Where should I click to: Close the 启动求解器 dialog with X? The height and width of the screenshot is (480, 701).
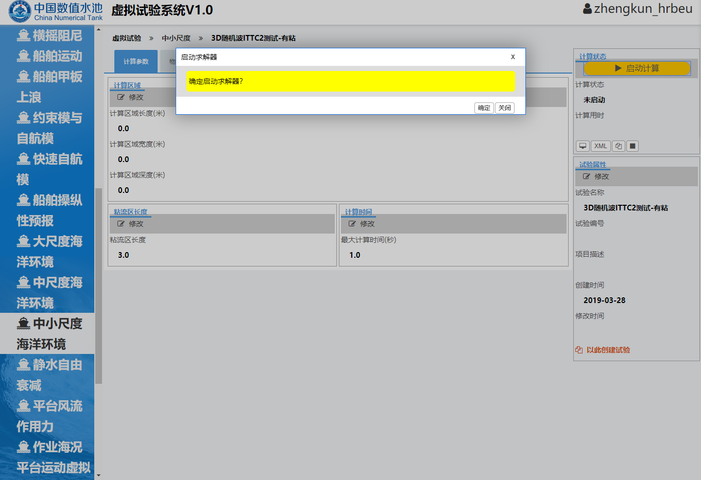[x=512, y=57]
